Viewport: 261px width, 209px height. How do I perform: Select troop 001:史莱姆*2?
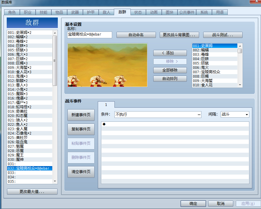(30, 33)
